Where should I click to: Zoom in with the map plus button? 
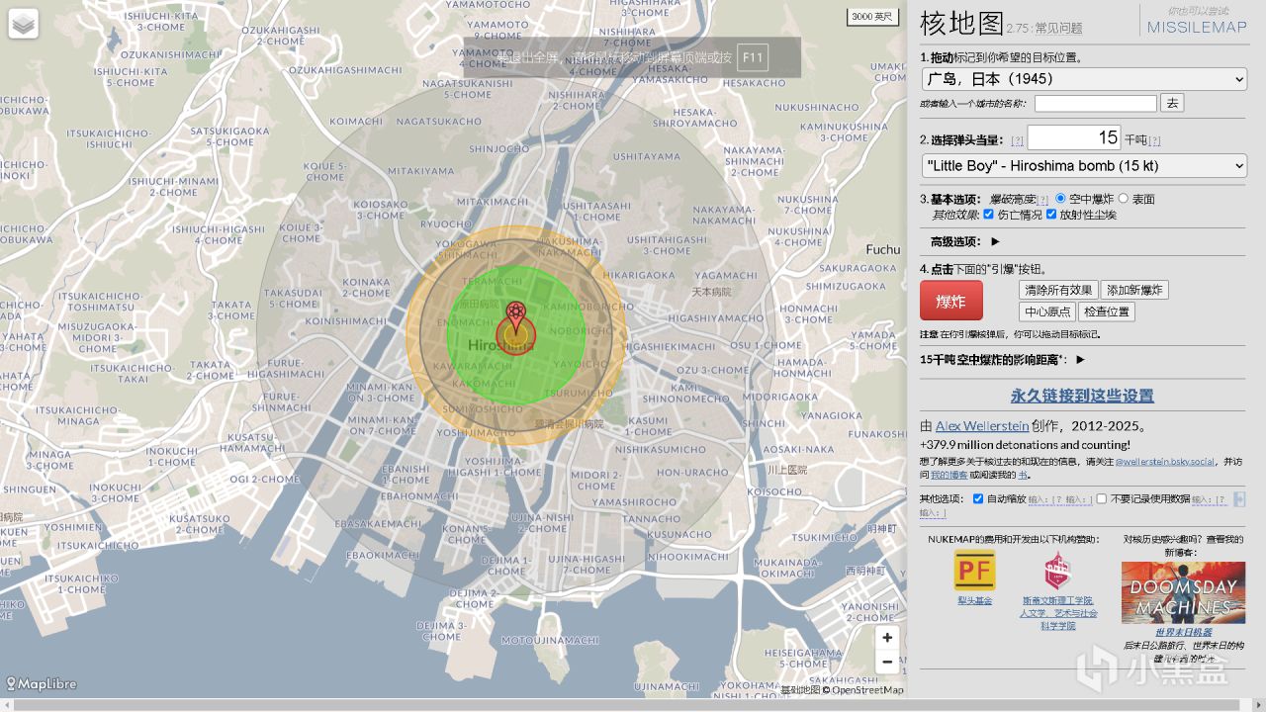887,638
